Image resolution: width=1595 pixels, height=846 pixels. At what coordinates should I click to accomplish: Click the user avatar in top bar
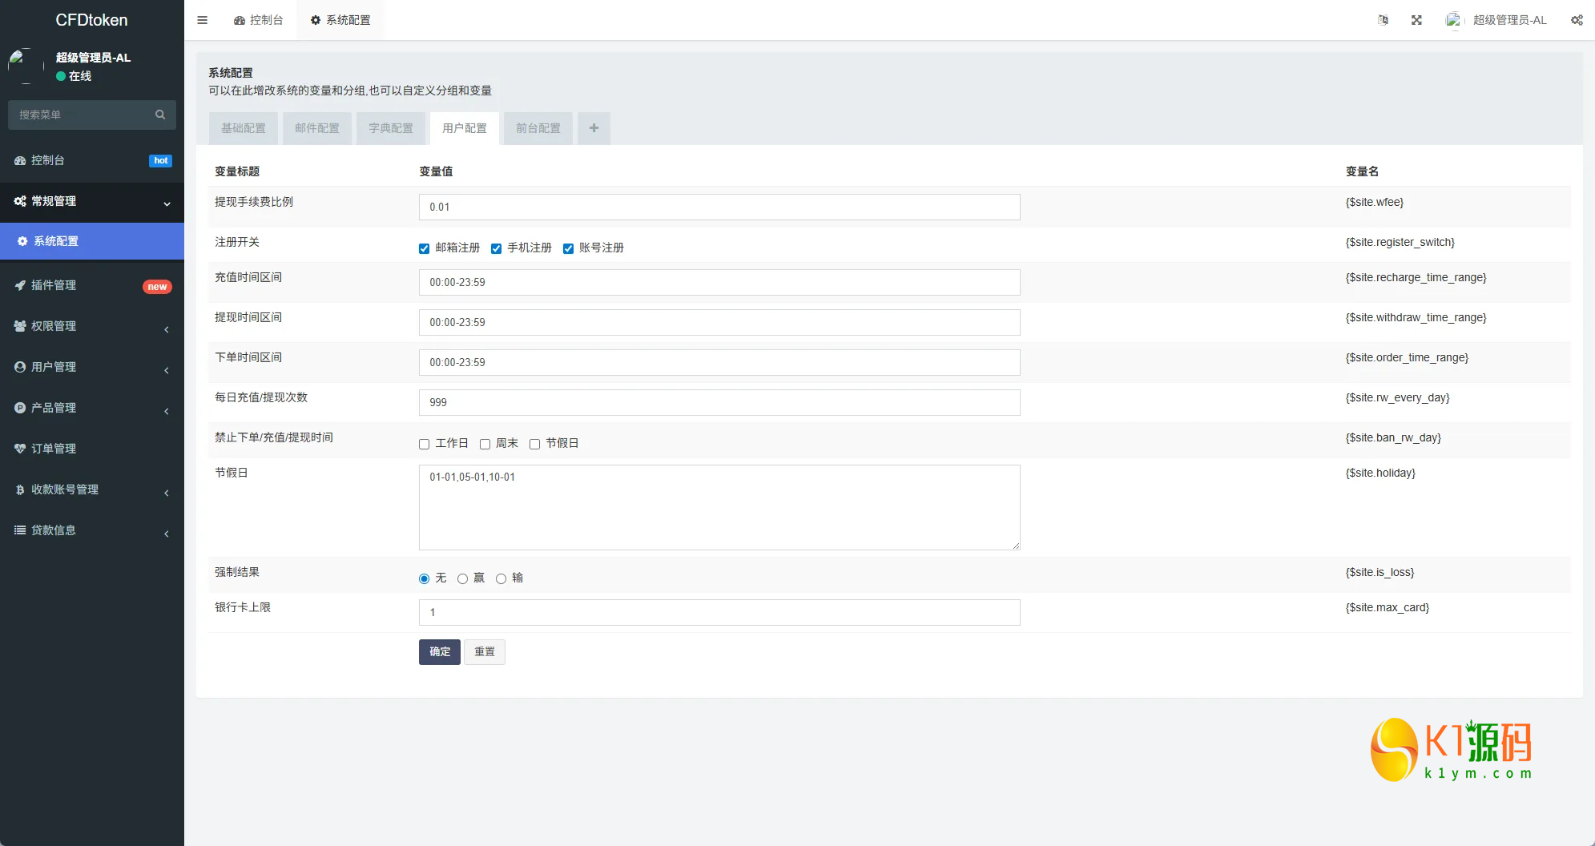click(1453, 20)
